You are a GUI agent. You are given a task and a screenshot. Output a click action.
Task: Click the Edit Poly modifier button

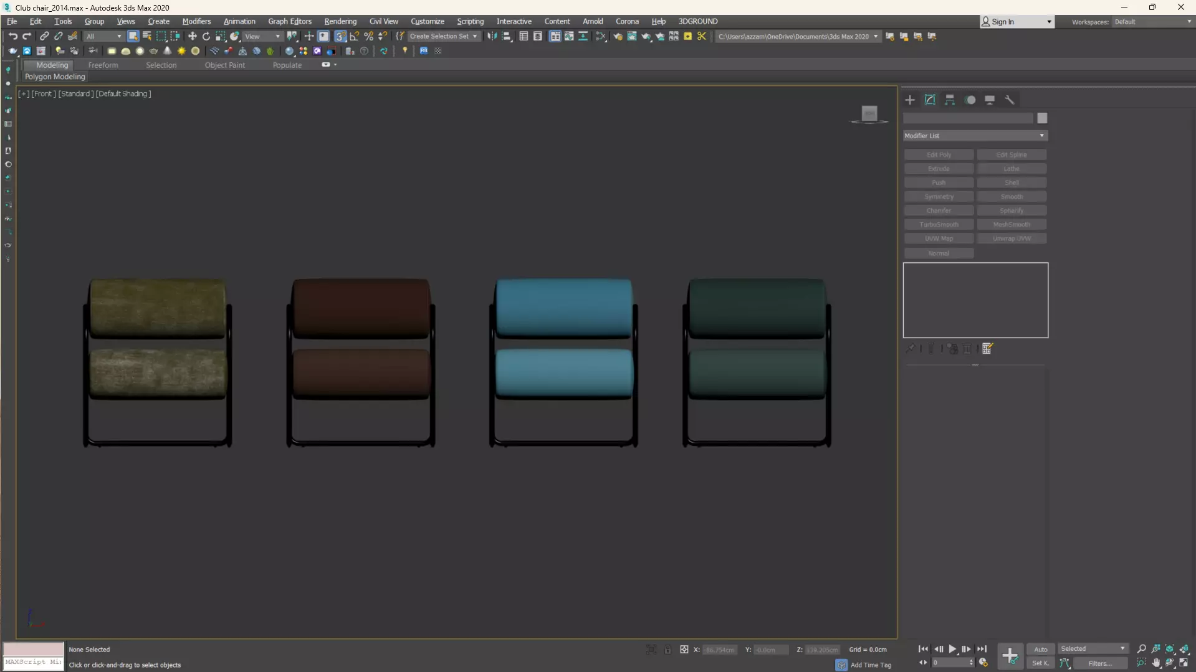coord(939,154)
